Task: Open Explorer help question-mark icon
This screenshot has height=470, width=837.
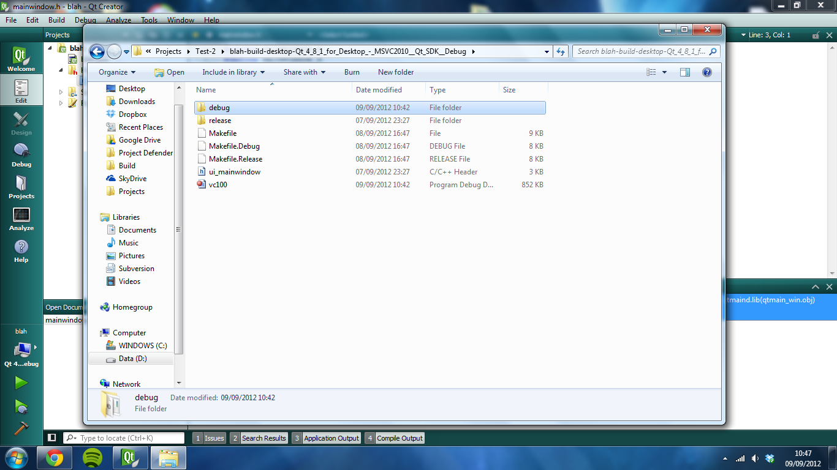Action: tap(707, 72)
